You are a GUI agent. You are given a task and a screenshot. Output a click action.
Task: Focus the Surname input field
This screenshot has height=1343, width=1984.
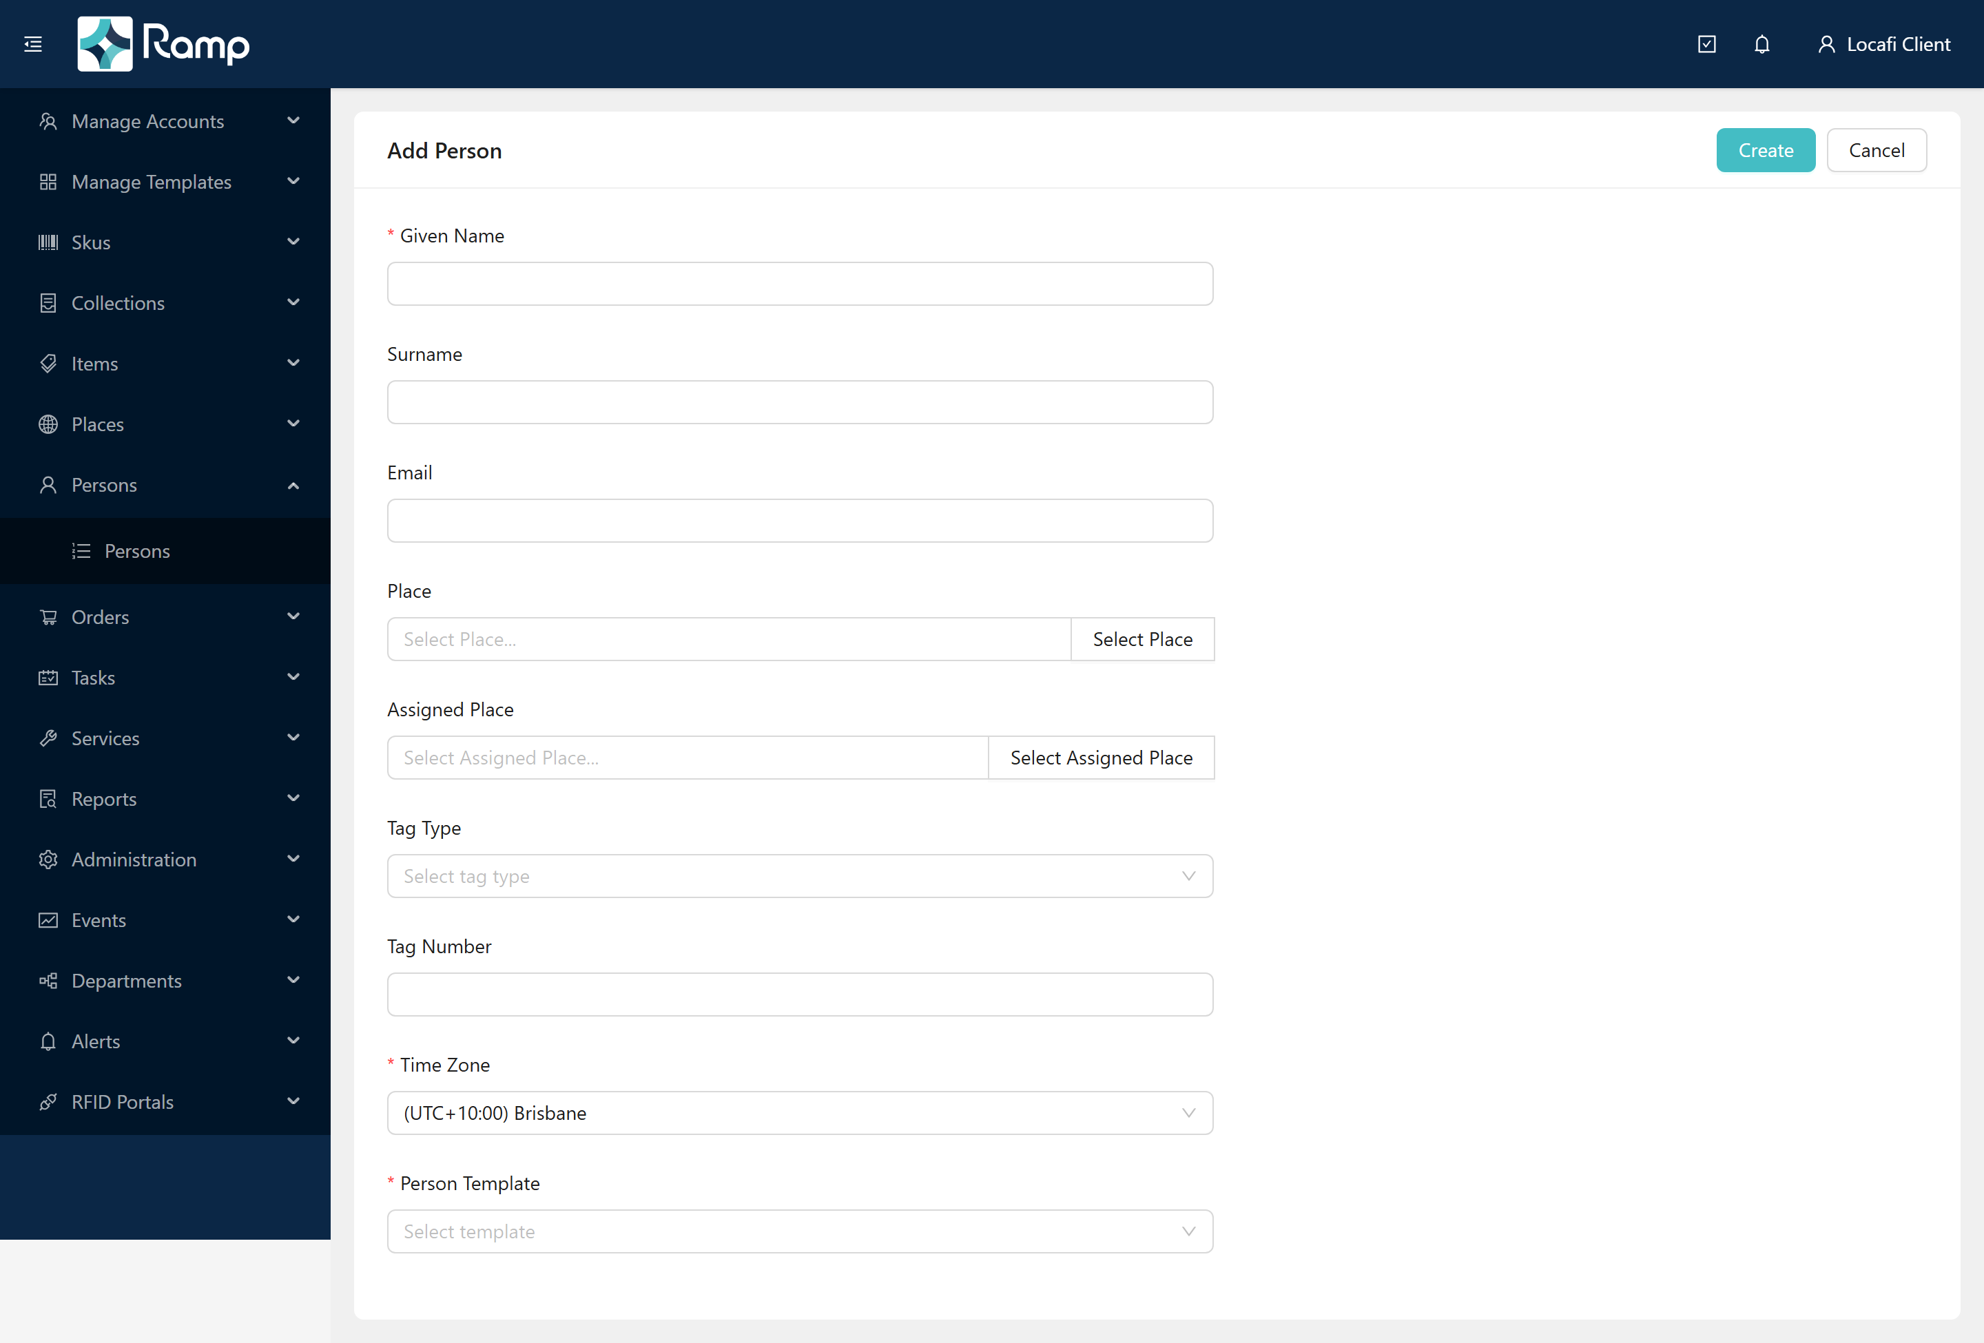pyautogui.click(x=800, y=402)
